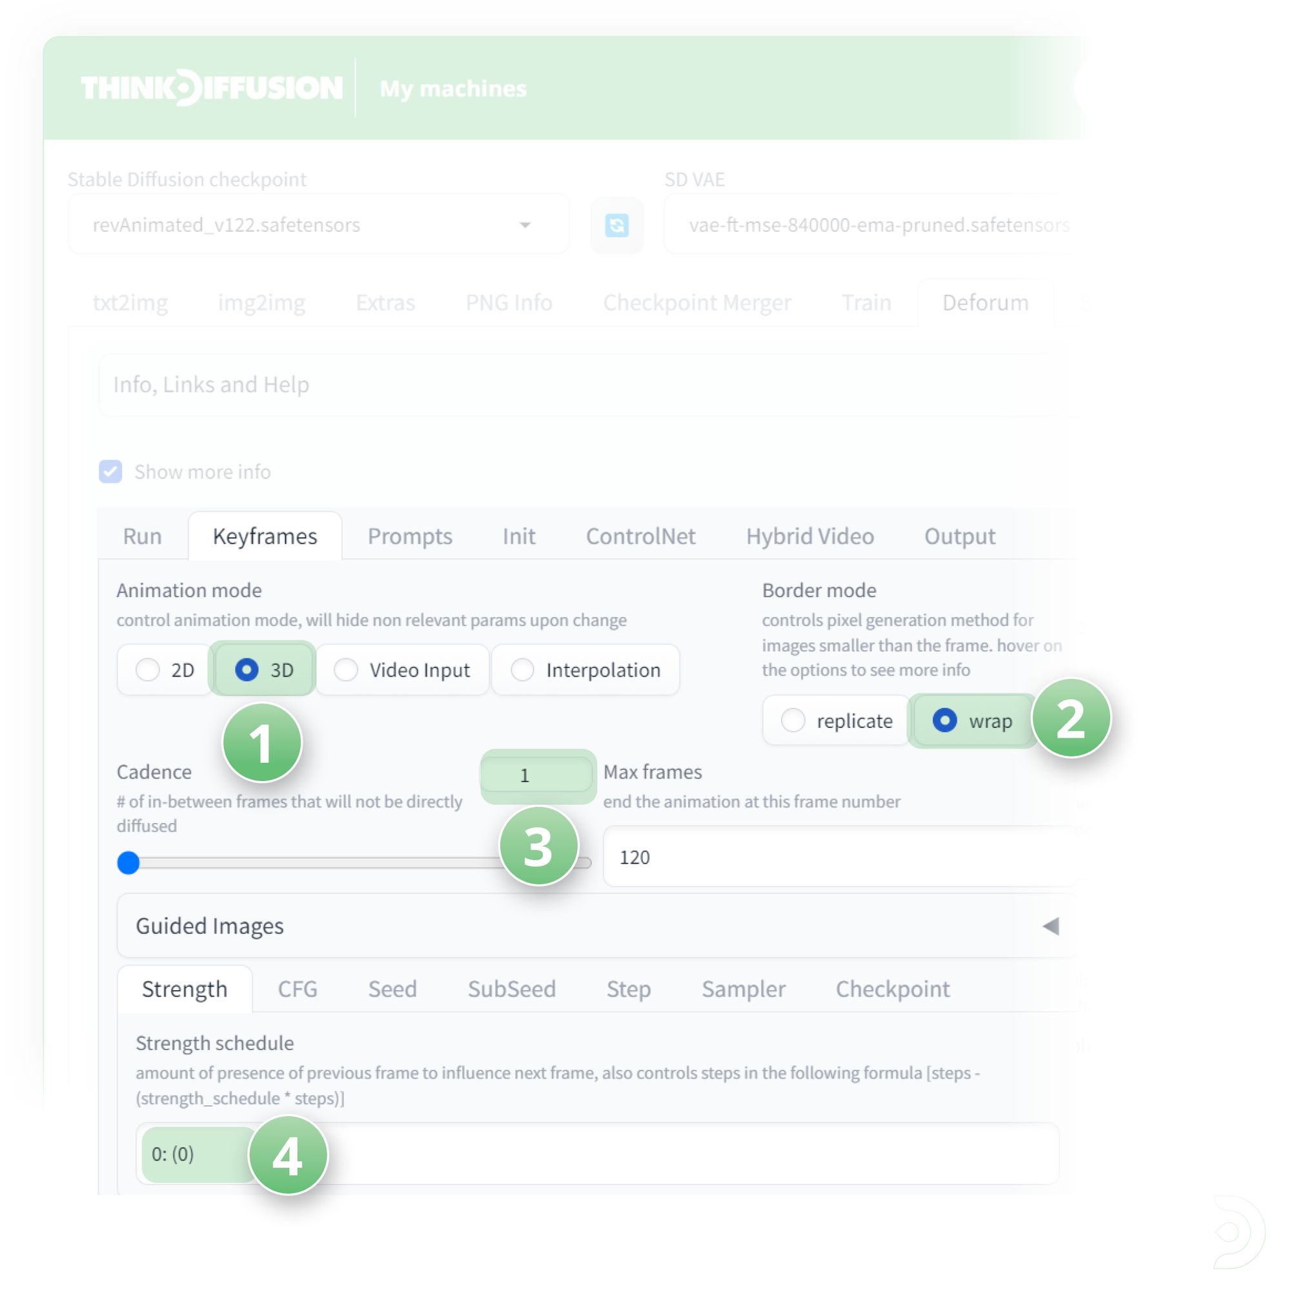Go to the txt2img tab
Image resolution: width=1291 pixels, height=1291 pixels.
(130, 303)
